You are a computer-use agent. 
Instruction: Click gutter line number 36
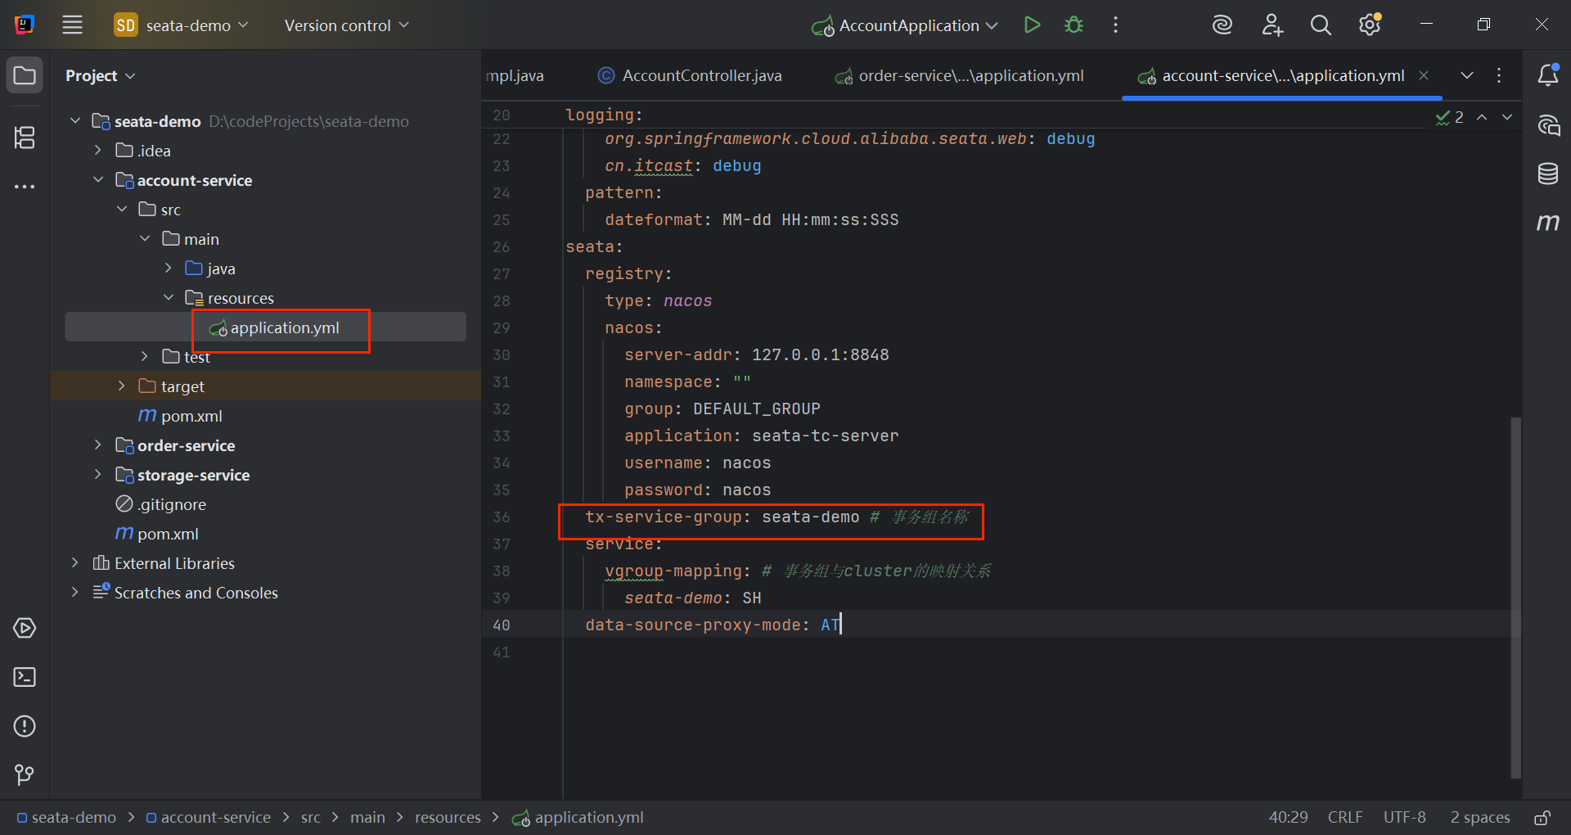tap(502, 517)
